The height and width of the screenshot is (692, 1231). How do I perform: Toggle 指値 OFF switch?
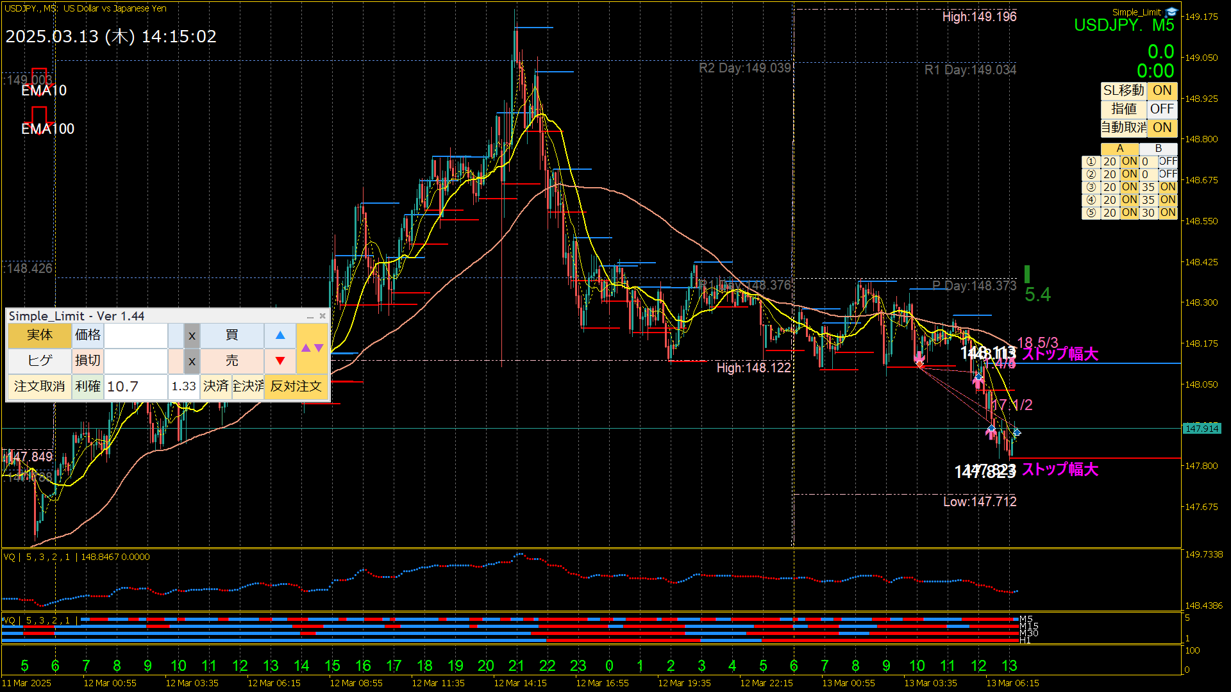1162,109
